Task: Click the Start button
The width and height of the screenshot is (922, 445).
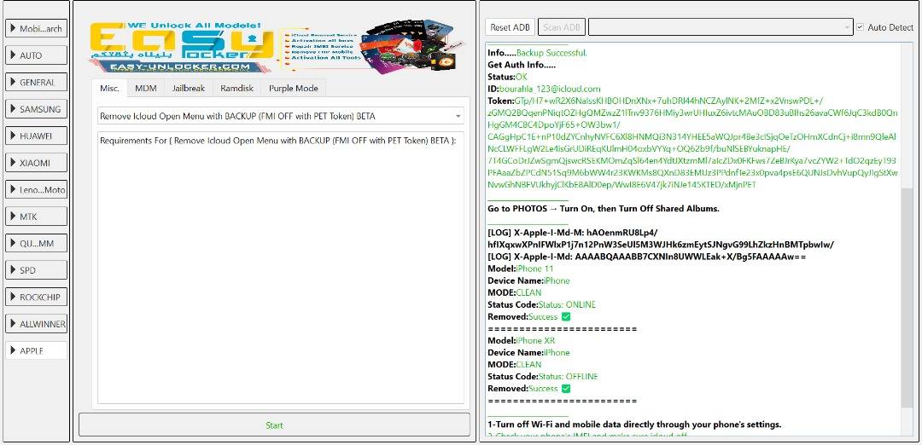Action: coord(275,425)
